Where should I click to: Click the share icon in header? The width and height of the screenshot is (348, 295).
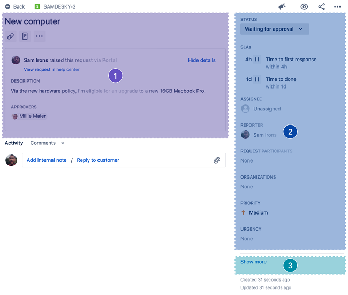click(x=321, y=6)
